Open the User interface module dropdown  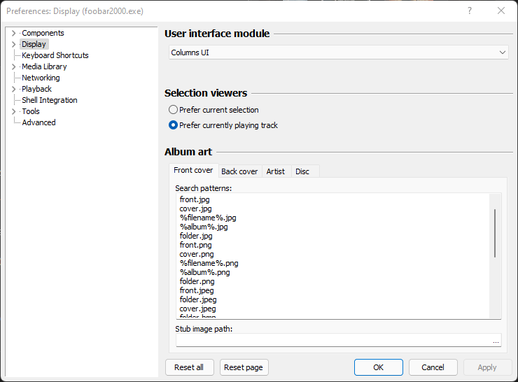(x=339, y=52)
